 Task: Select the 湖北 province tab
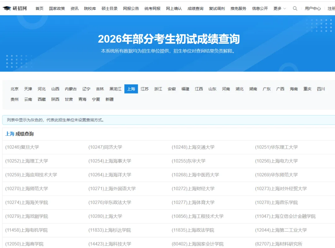tap(239, 89)
